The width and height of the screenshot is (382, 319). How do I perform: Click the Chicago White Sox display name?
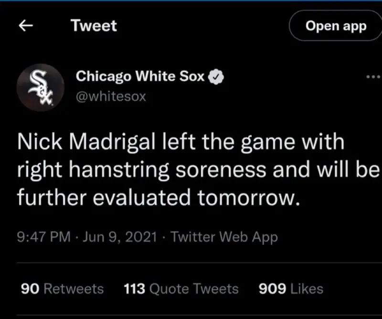pyautogui.click(x=140, y=76)
